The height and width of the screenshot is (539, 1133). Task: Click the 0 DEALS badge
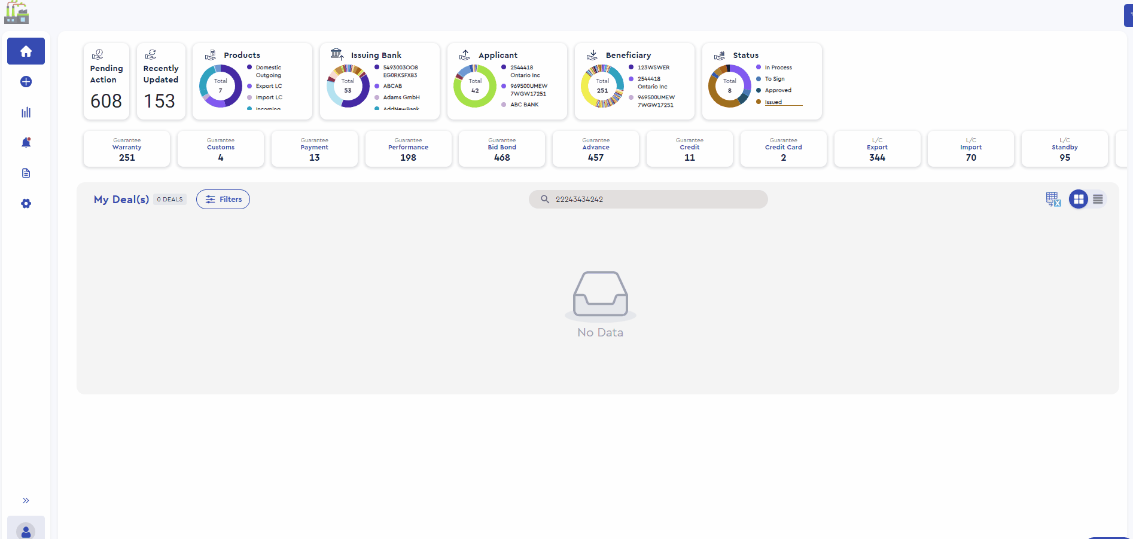170,200
